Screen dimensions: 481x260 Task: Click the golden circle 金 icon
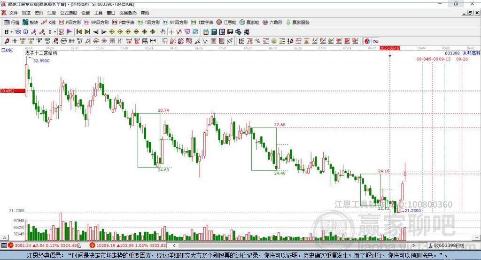[x=274, y=41]
